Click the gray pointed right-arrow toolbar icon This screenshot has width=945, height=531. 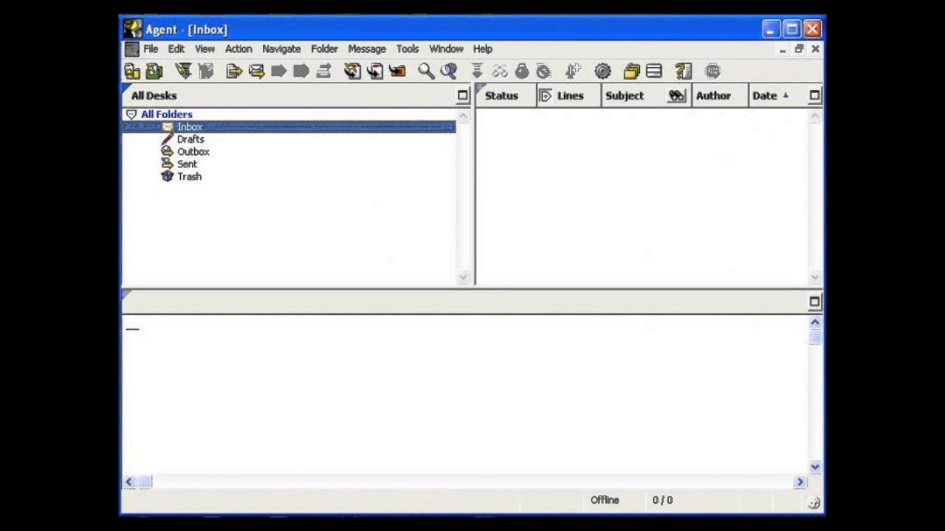tap(278, 72)
